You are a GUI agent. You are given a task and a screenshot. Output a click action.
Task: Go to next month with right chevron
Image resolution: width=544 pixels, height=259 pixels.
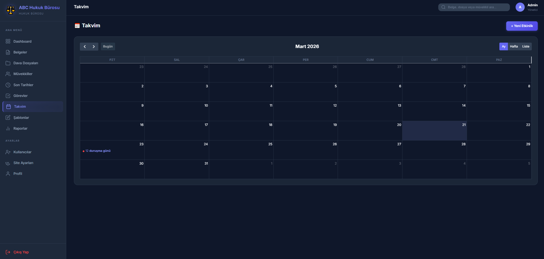(x=94, y=47)
